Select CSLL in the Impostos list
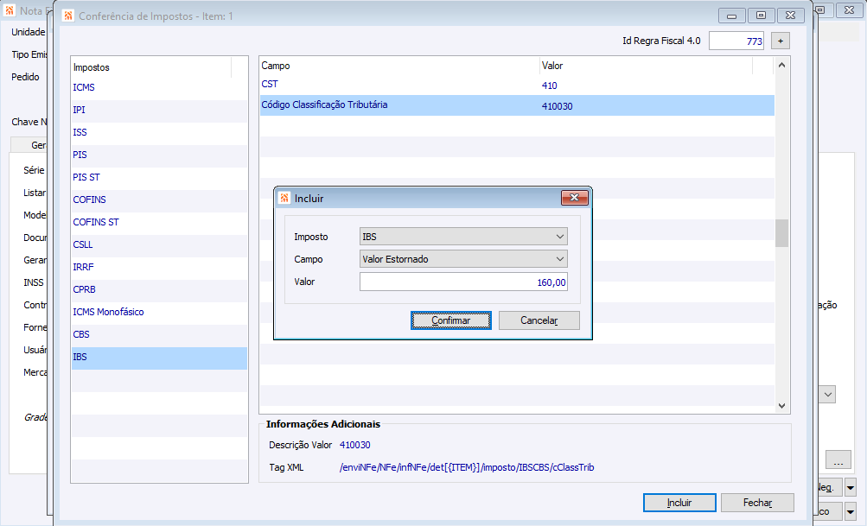This screenshot has width=867, height=526. click(x=159, y=244)
